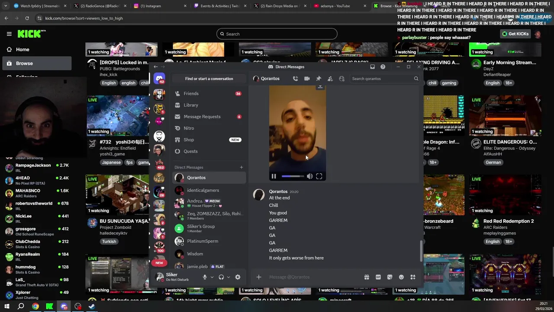Open ClubChedda channel in Kick sidebar

(x=37, y=244)
